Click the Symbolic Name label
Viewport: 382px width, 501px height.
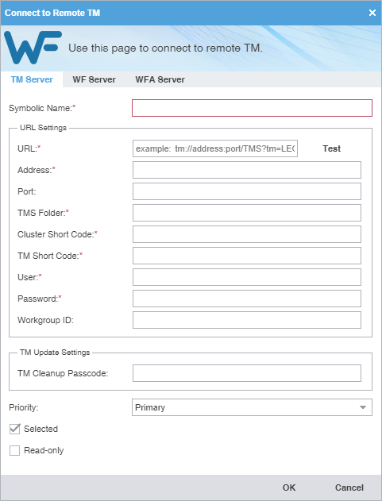pos(42,108)
